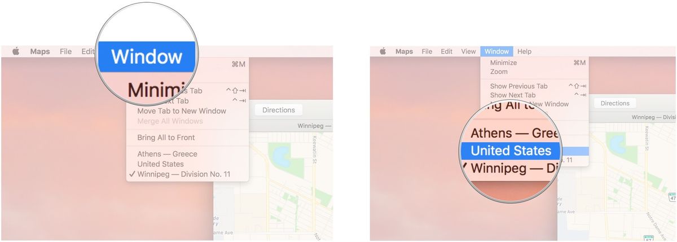Open the Apple menu in the right screenshot
The height and width of the screenshot is (242, 677).
point(383,51)
